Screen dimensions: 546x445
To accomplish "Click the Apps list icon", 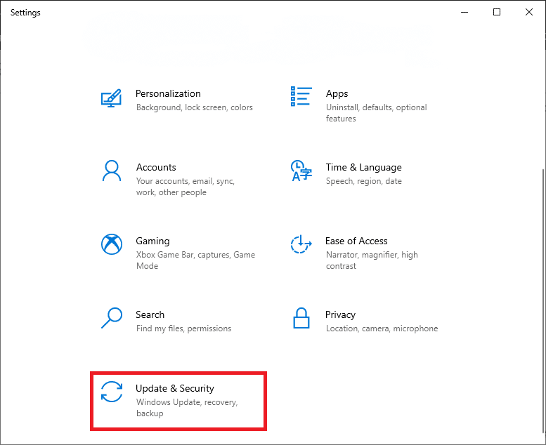I will 301,97.
